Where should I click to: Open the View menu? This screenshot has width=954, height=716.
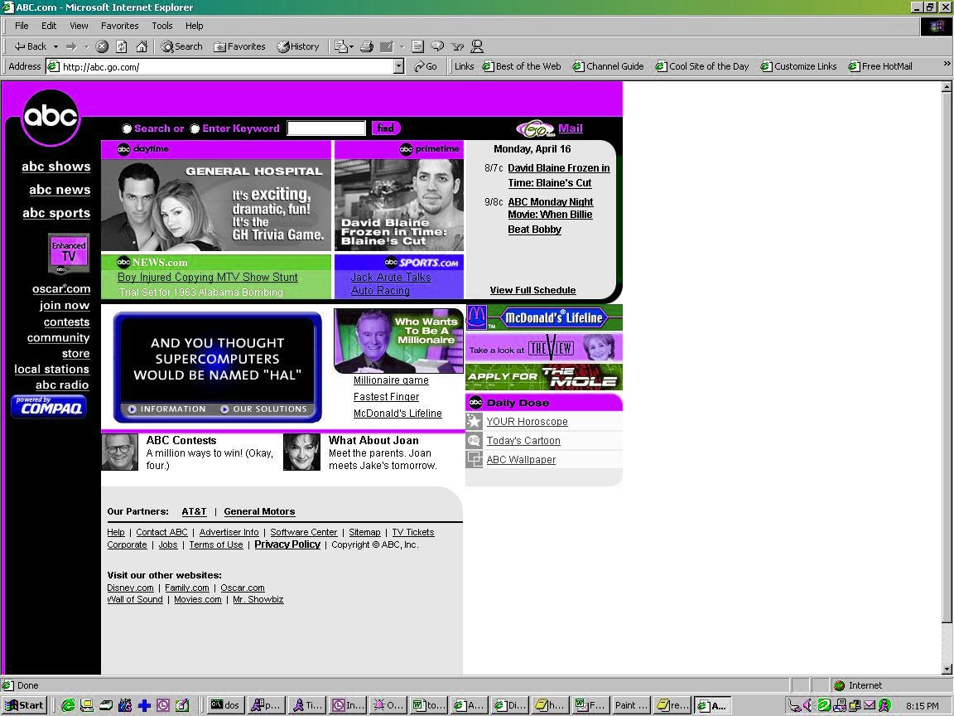tap(79, 26)
